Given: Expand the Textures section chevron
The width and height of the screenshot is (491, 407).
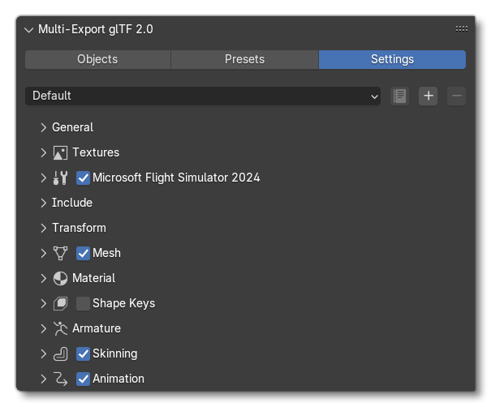Looking at the screenshot, I should click(x=43, y=152).
